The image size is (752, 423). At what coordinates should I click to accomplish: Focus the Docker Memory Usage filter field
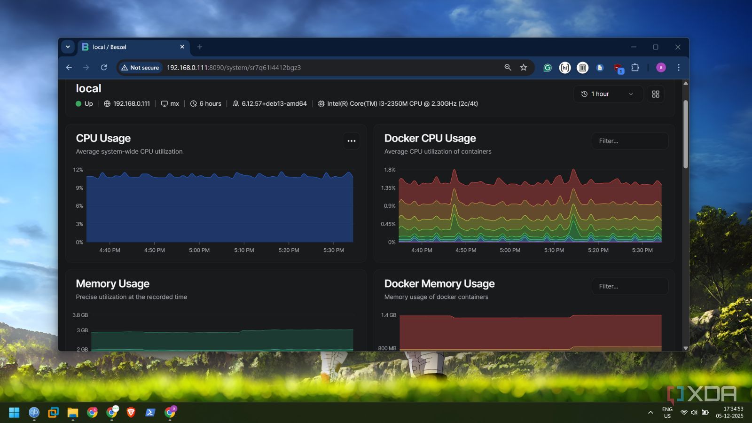pos(630,286)
